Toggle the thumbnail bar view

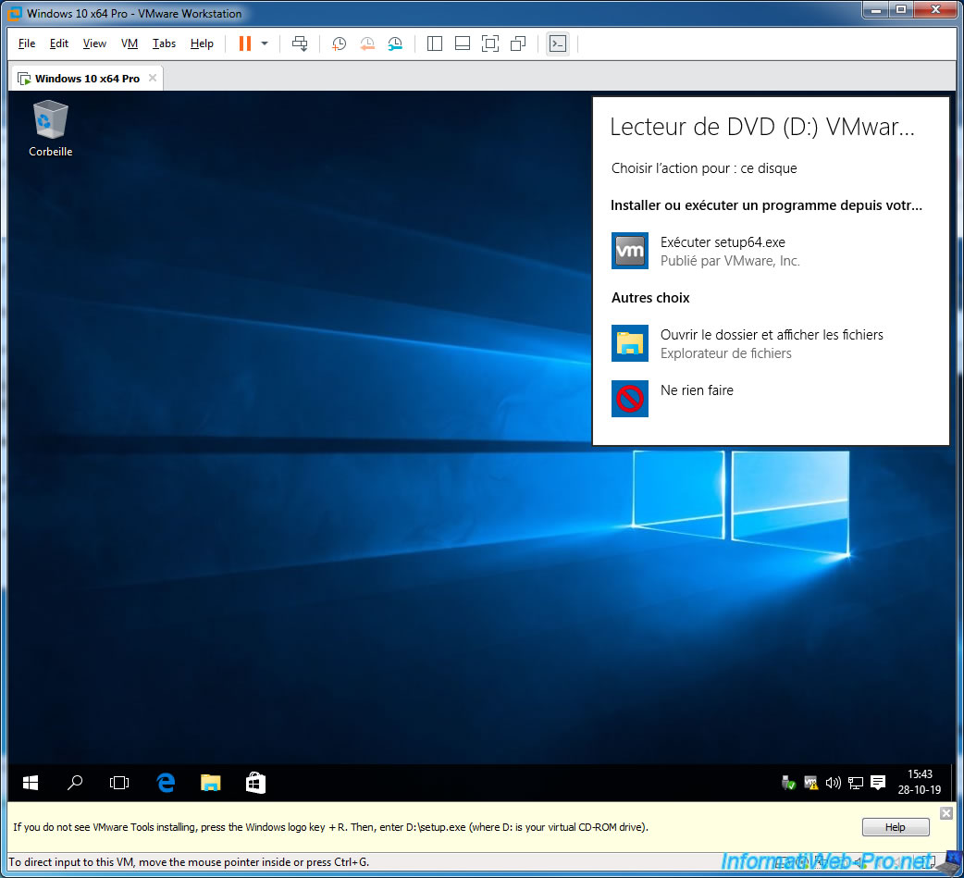point(463,43)
